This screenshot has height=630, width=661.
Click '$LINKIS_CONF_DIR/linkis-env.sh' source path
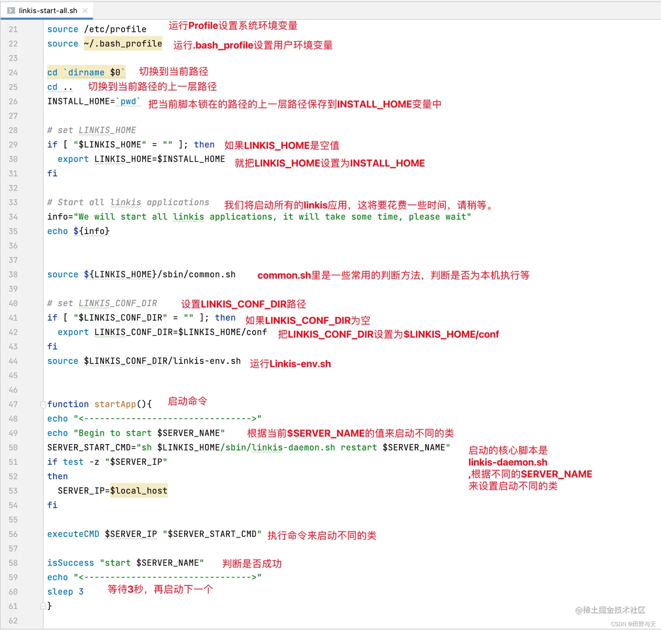pyautogui.click(x=162, y=361)
